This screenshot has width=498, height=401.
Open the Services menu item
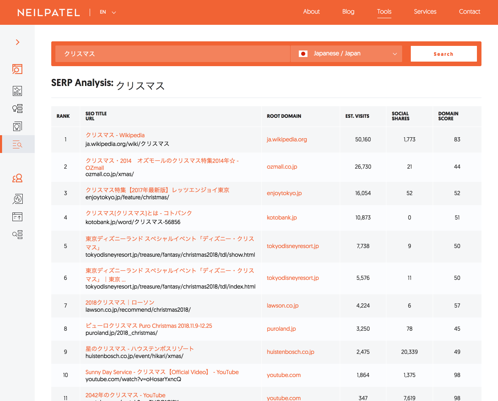(425, 12)
